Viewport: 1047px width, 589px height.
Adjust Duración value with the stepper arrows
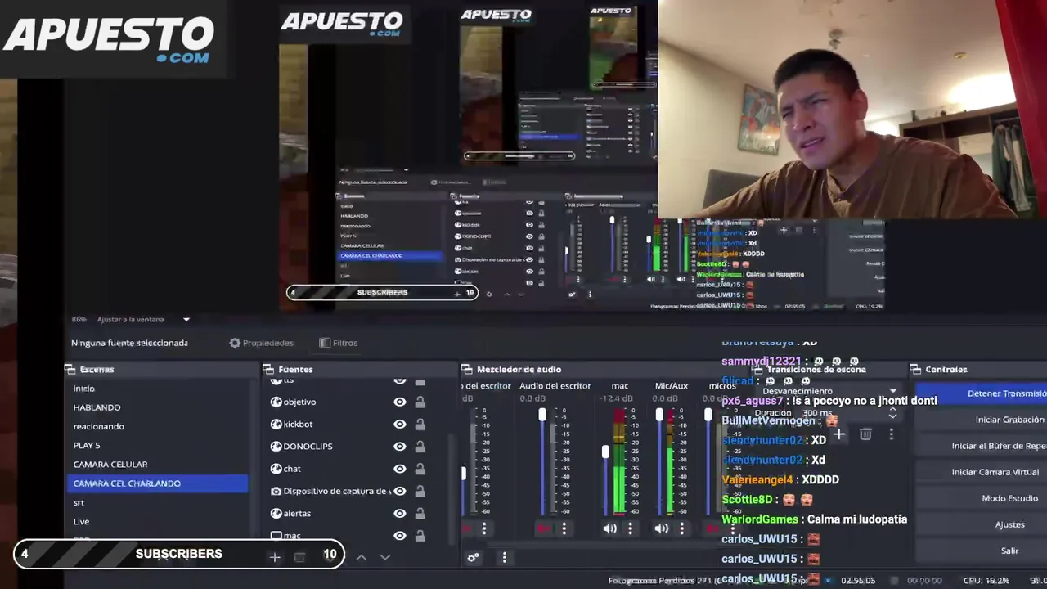coord(892,414)
